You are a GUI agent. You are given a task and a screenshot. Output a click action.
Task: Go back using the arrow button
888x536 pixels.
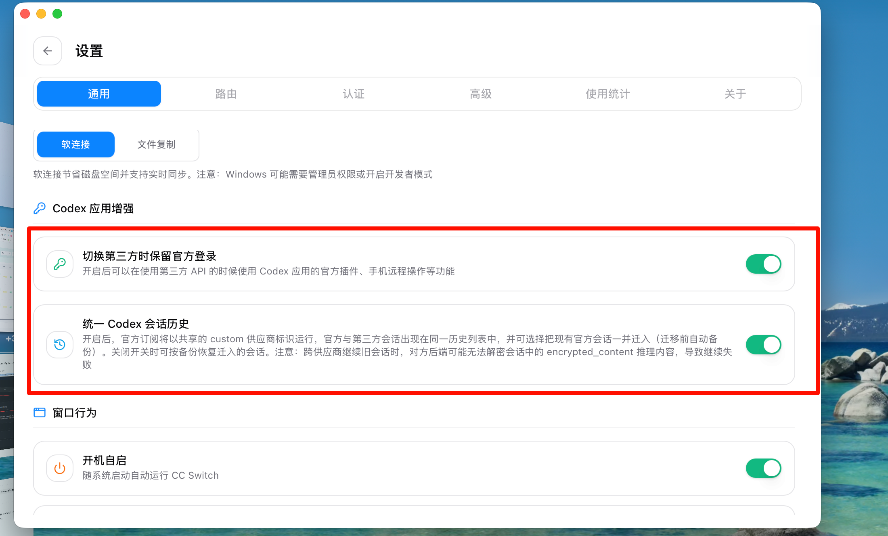48,51
